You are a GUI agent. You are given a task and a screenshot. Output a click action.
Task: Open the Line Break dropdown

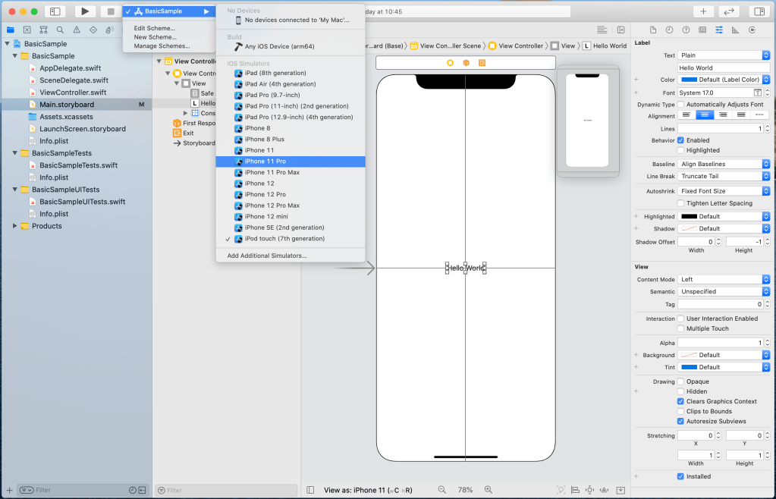click(x=724, y=176)
